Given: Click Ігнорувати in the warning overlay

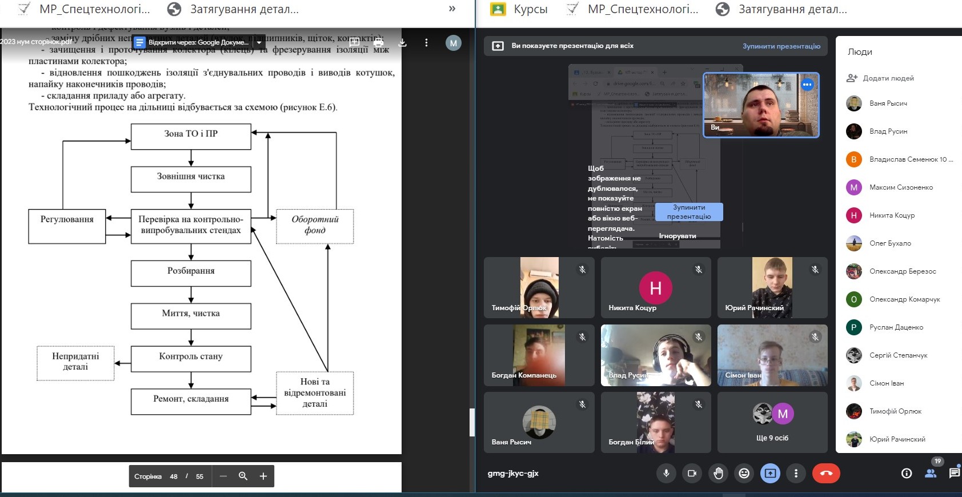Looking at the screenshot, I should tap(678, 236).
